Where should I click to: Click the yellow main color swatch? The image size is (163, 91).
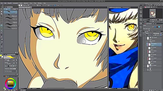(x=1, y=56)
